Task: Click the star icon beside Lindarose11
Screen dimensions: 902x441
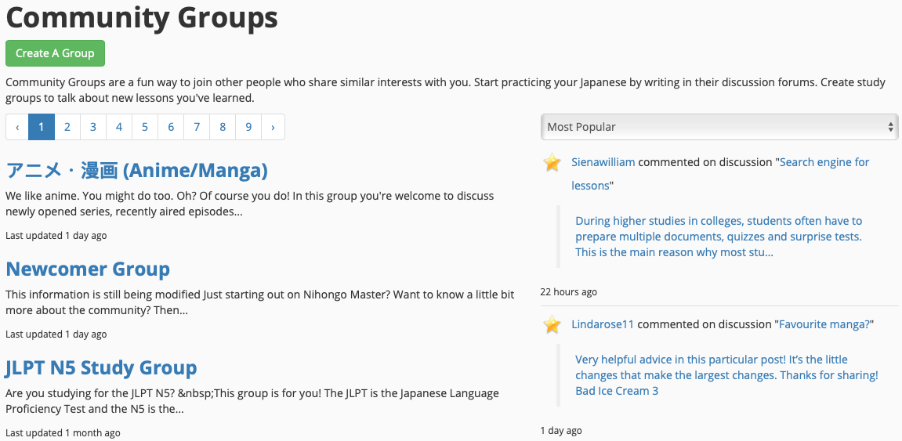Action: [552, 324]
